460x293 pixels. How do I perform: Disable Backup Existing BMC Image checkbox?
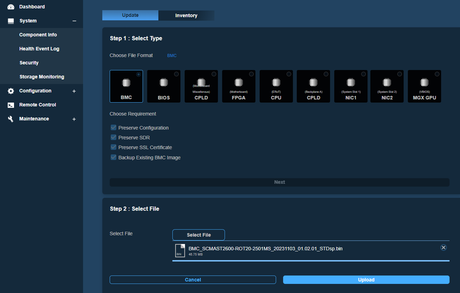click(x=113, y=157)
